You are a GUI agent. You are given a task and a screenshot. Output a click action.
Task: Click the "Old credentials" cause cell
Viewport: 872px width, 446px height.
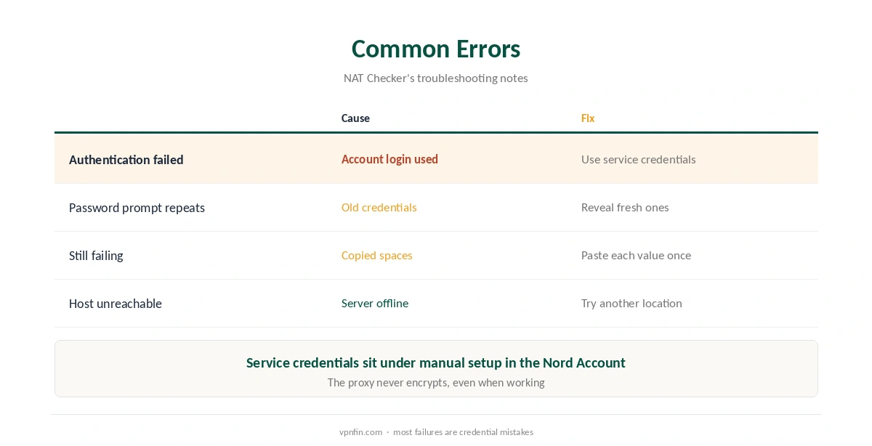point(379,207)
